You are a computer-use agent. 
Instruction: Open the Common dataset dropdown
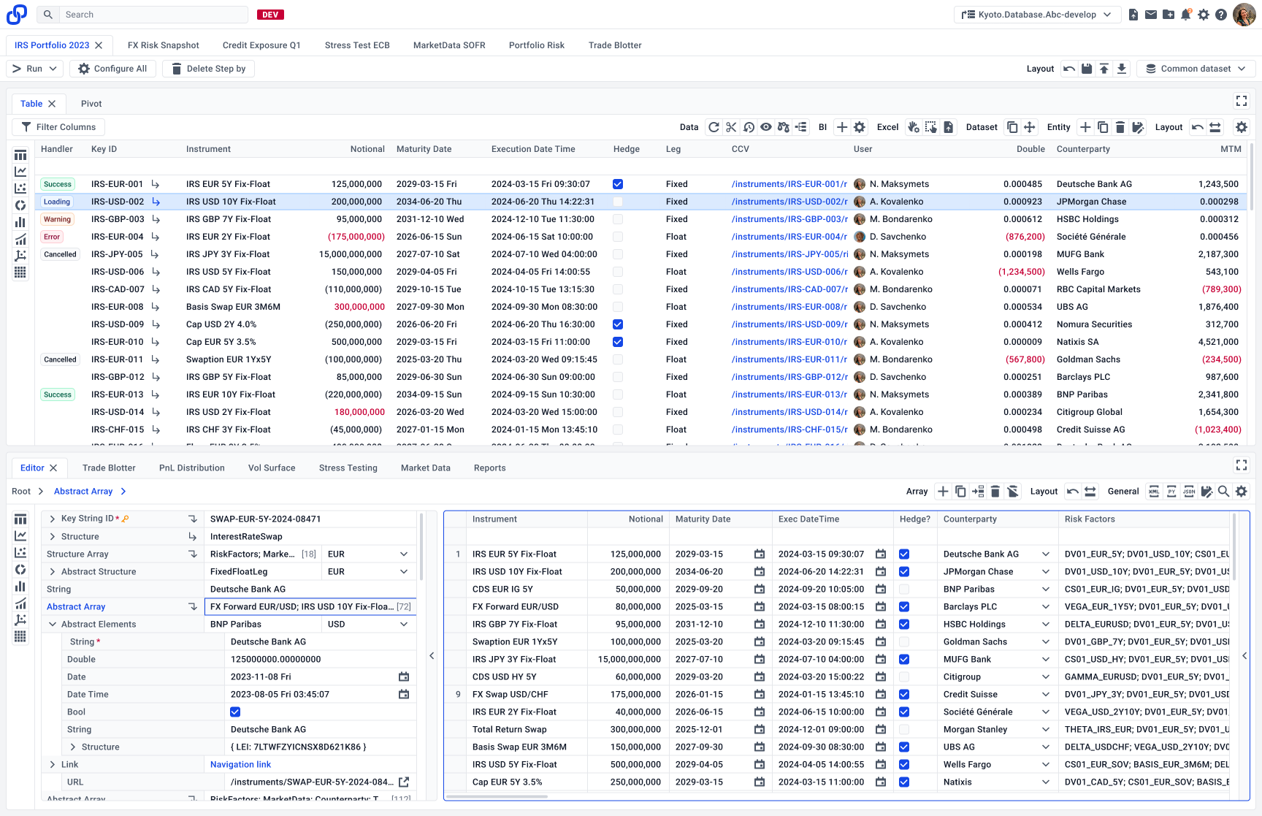(x=1196, y=69)
